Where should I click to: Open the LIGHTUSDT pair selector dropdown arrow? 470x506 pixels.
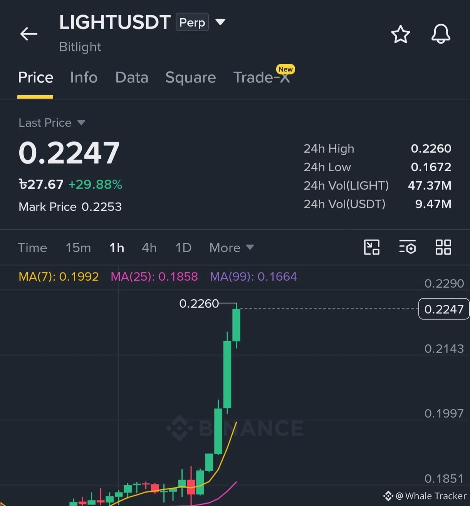pyautogui.click(x=220, y=22)
